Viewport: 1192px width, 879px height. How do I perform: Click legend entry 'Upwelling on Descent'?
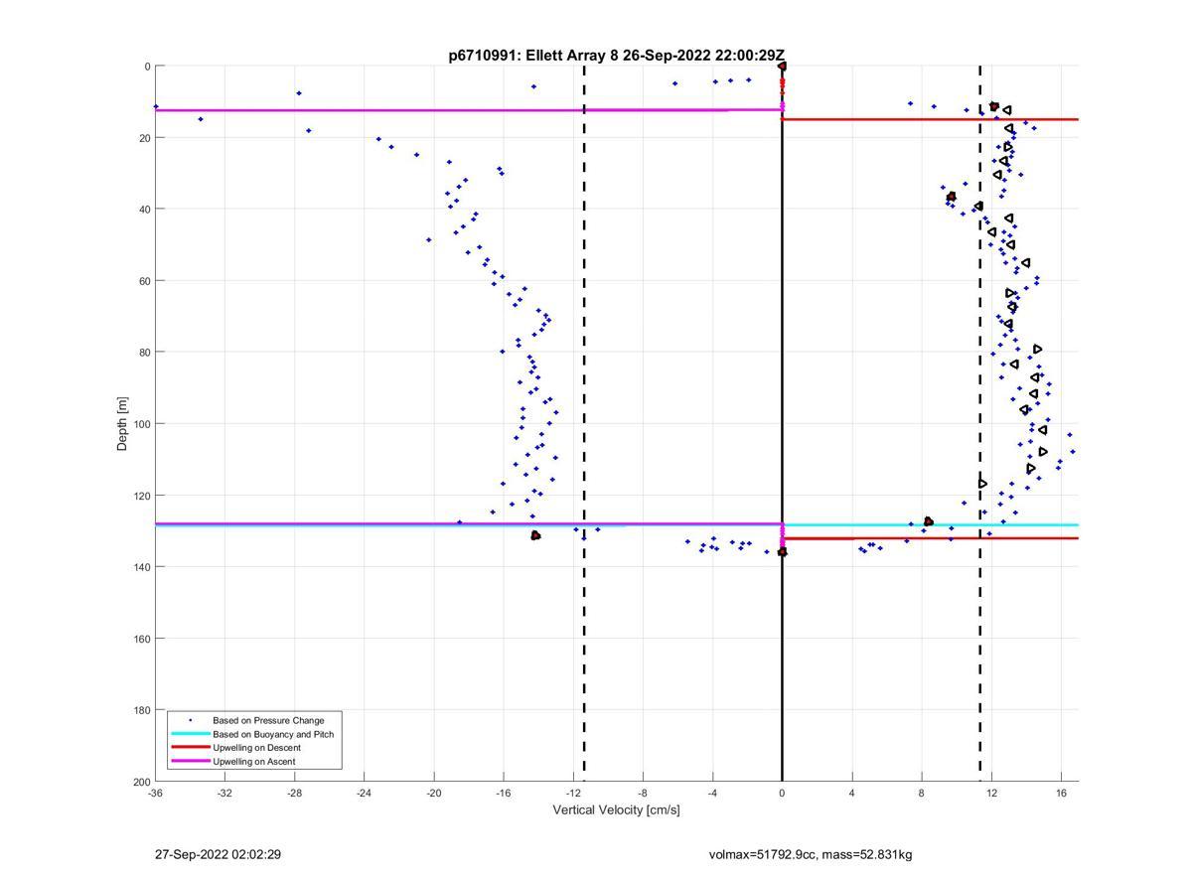coord(255,748)
